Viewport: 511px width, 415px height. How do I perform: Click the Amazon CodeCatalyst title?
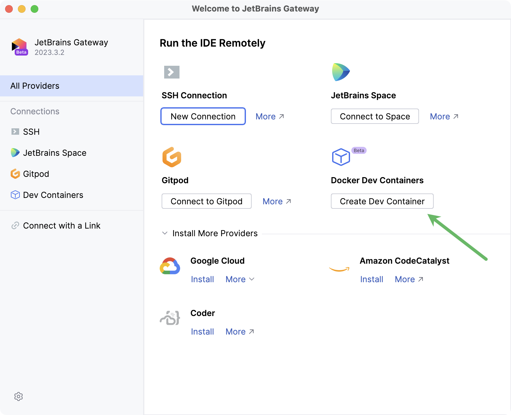pyautogui.click(x=405, y=261)
